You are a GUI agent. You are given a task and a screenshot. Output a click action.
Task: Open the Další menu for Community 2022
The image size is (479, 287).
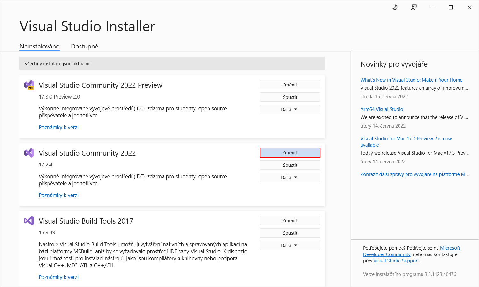point(290,177)
